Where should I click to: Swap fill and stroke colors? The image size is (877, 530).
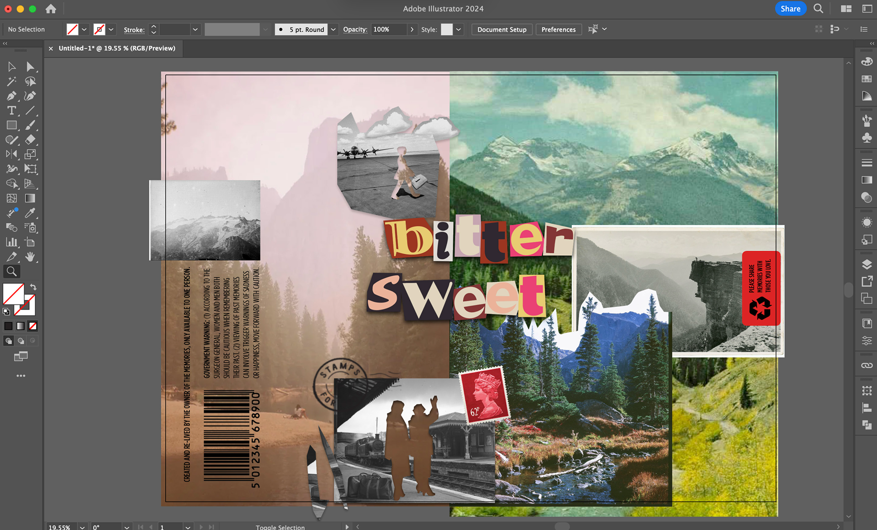point(33,287)
